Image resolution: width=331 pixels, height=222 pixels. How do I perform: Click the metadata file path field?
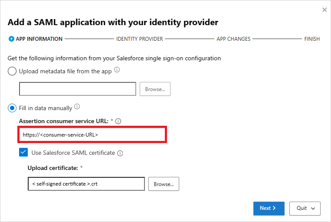tap(78, 89)
